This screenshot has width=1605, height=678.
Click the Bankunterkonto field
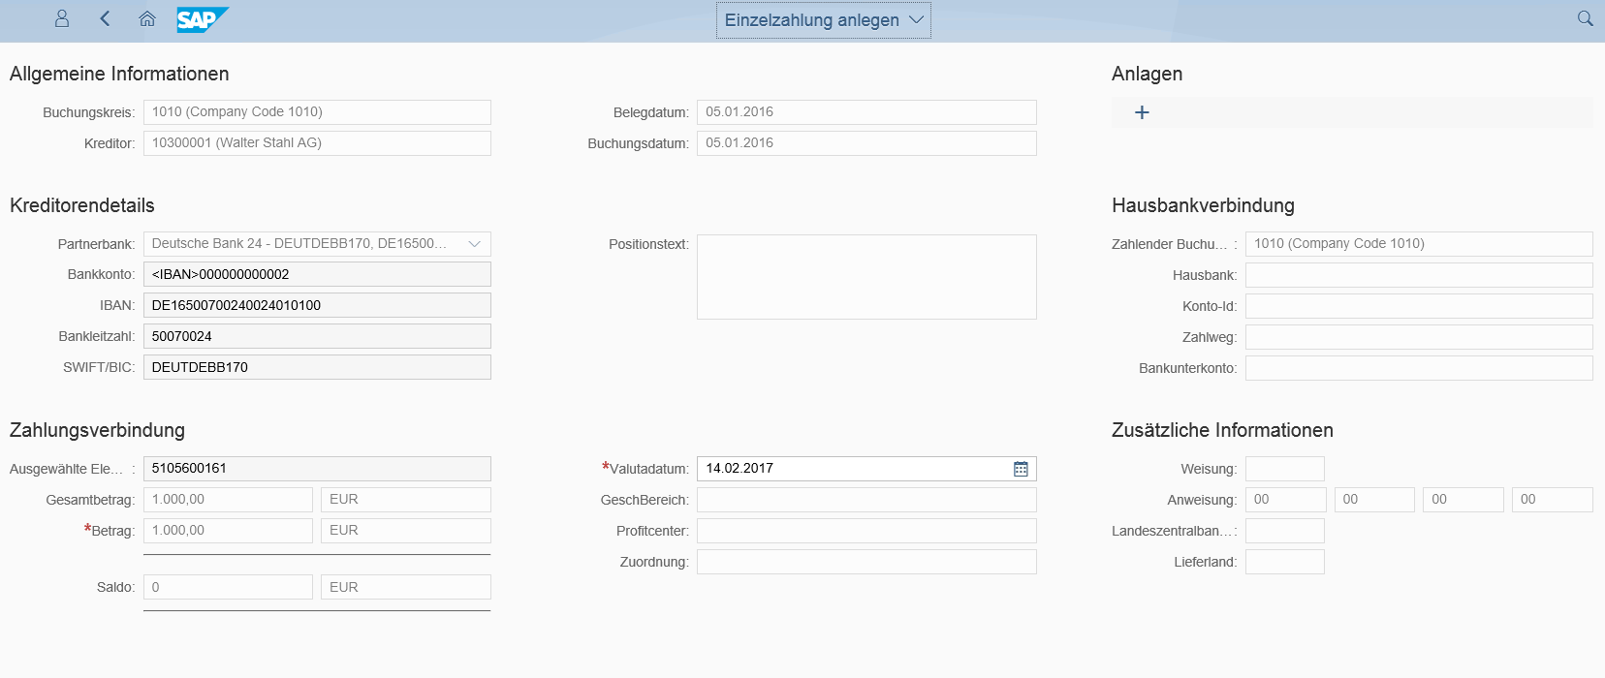click(1418, 368)
